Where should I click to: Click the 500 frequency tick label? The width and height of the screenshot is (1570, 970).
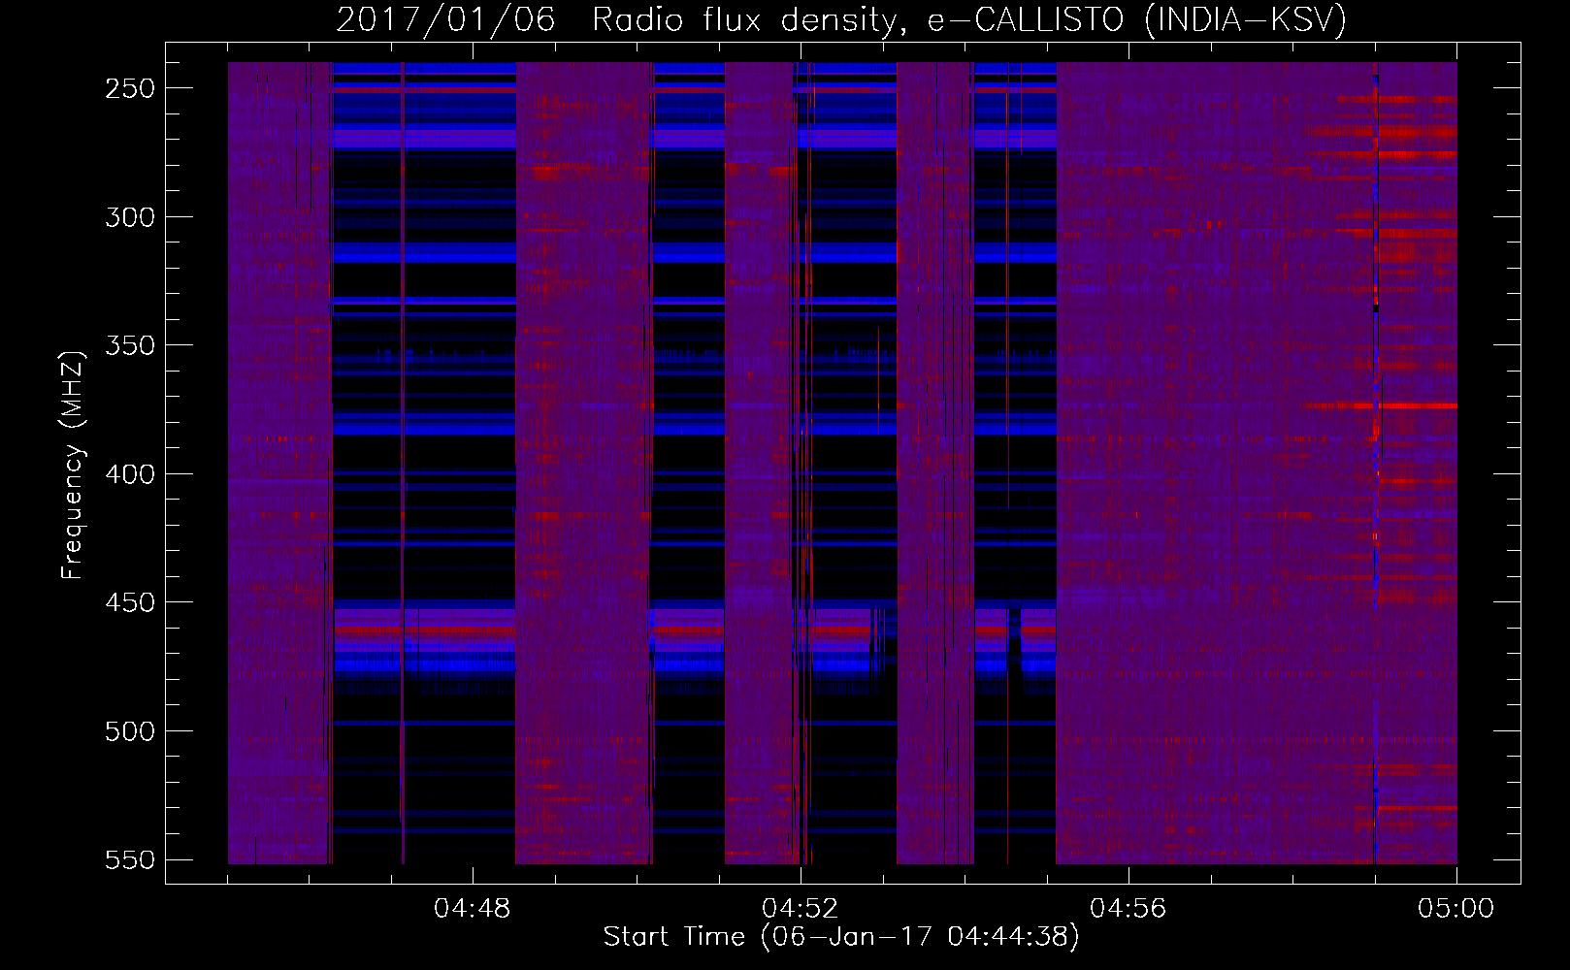[130, 731]
